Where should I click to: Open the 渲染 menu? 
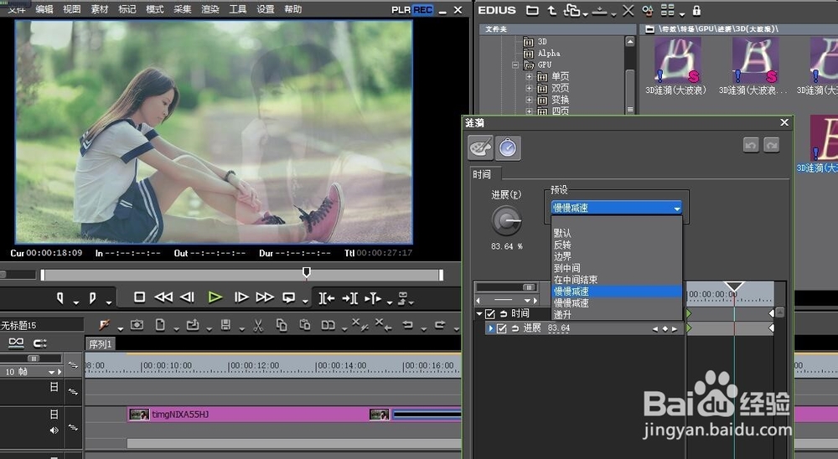(x=210, y=9)
